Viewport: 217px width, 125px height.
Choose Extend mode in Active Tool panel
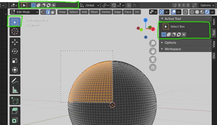[x=168, y=35]
